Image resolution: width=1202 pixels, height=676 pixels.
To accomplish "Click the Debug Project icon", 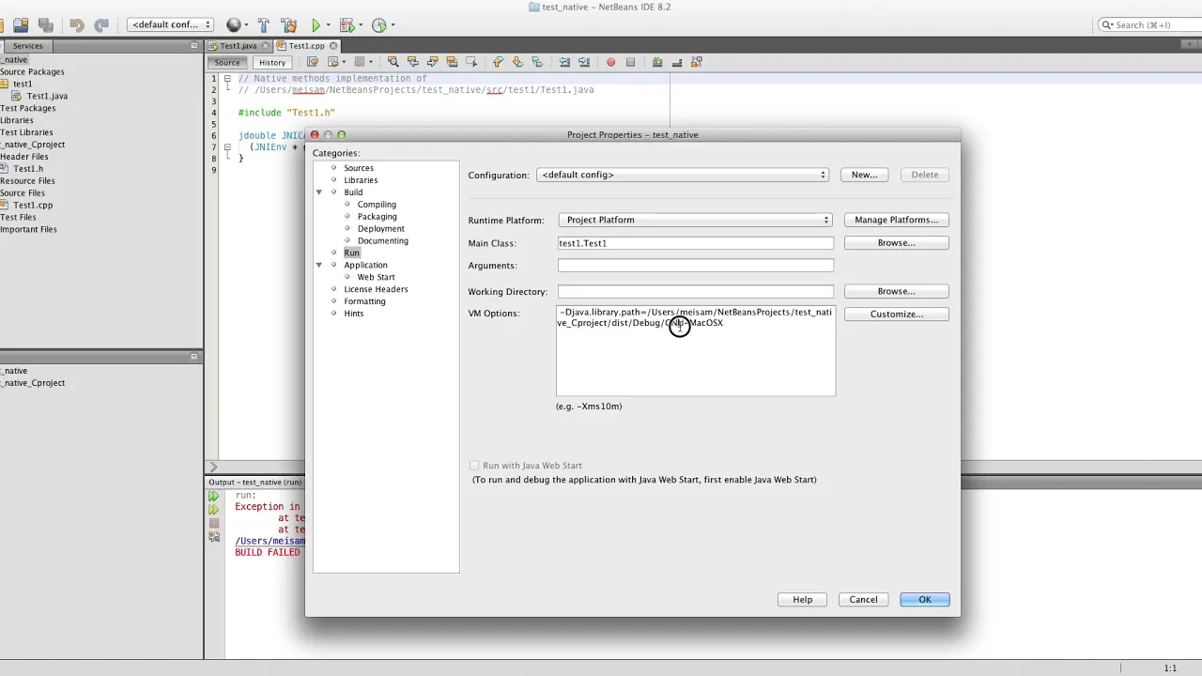I will point(346,25).
